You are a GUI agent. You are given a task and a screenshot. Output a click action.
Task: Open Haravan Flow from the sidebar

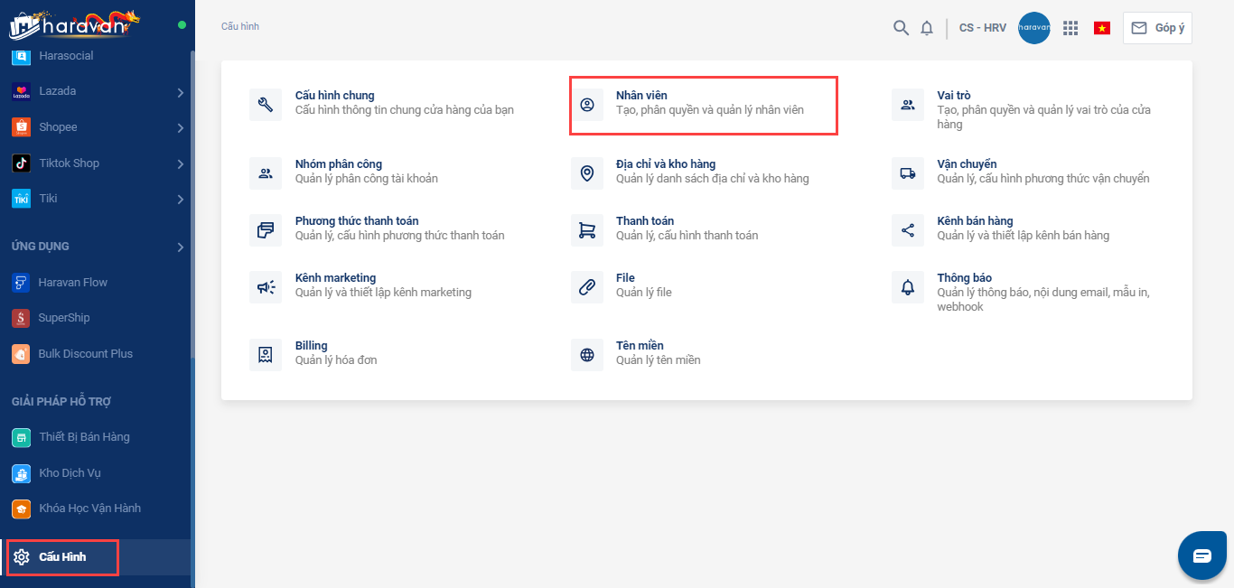coord(72,283)
